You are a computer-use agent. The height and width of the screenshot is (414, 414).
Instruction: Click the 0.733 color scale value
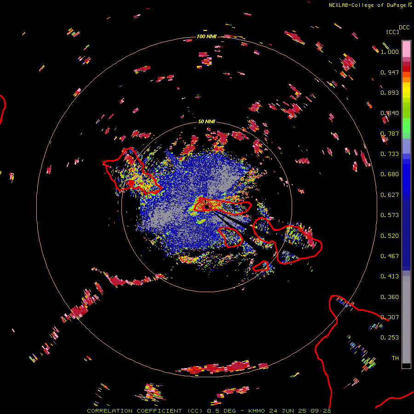[x=390, y=154]
